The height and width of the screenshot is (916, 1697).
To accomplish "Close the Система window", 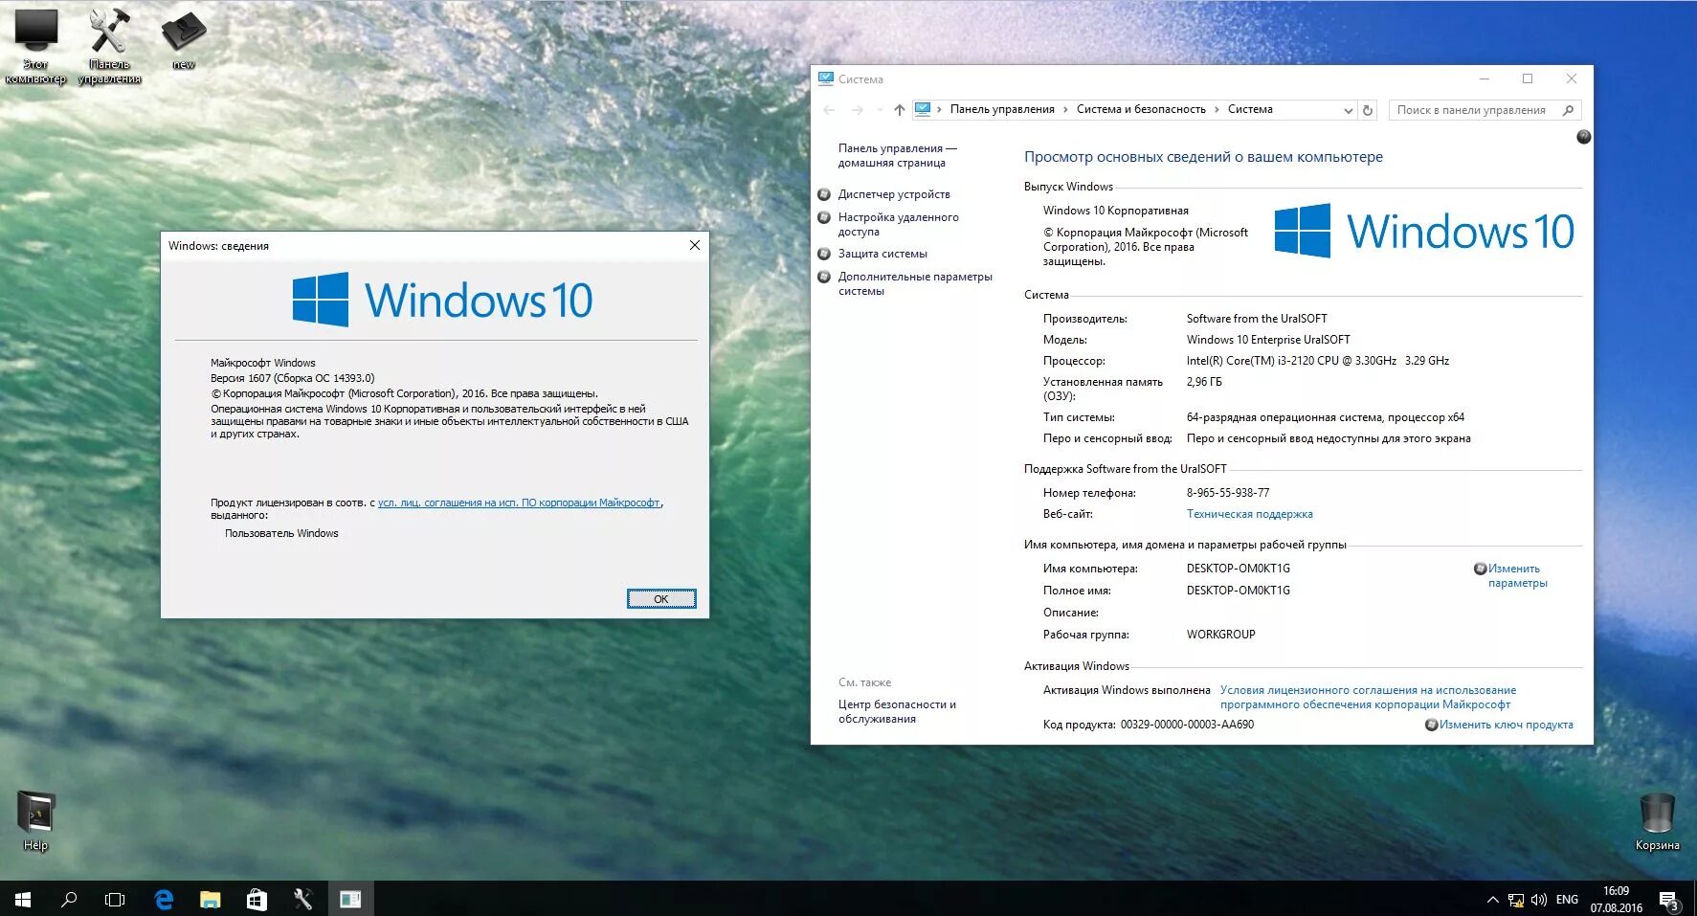I will pyautogui.click(x=1571, y=78).
